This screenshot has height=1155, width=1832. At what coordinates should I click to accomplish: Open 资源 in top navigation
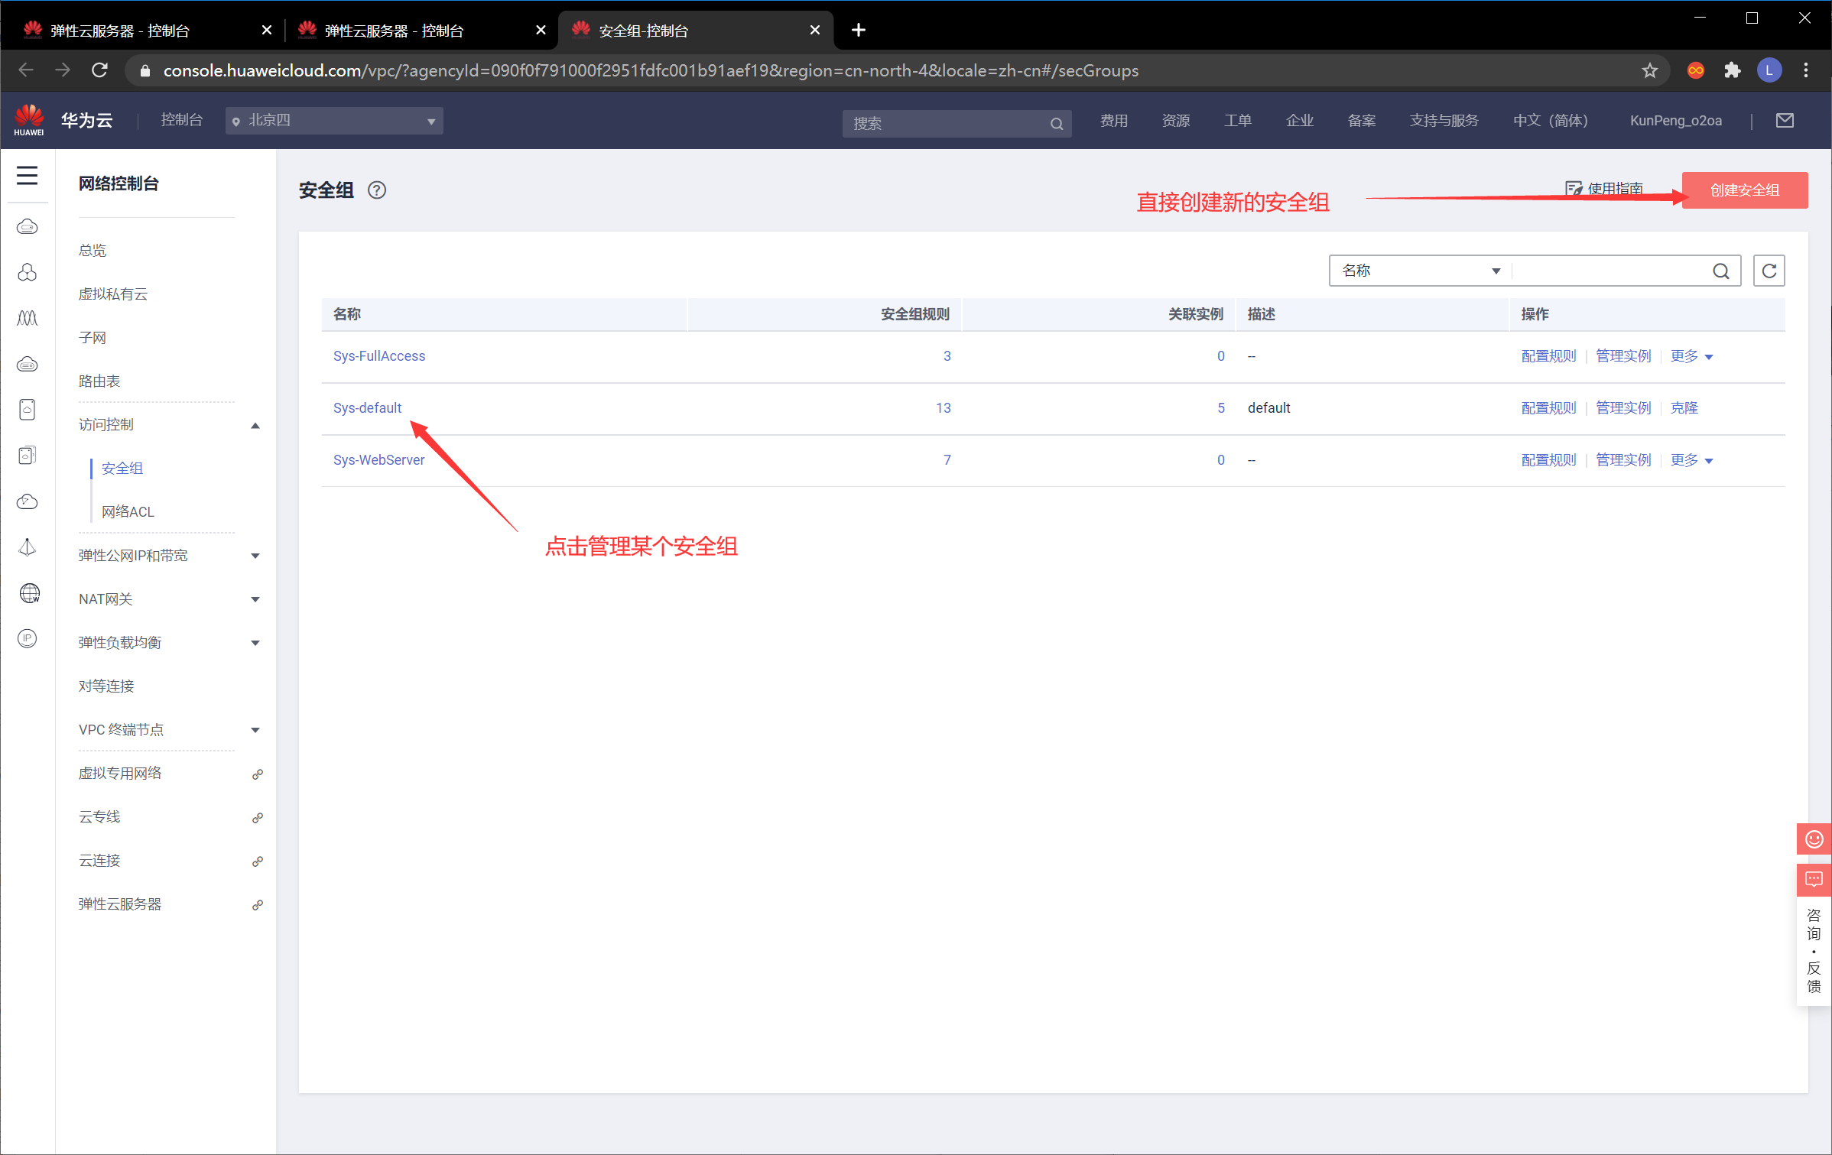click(x=1176, y=121)
